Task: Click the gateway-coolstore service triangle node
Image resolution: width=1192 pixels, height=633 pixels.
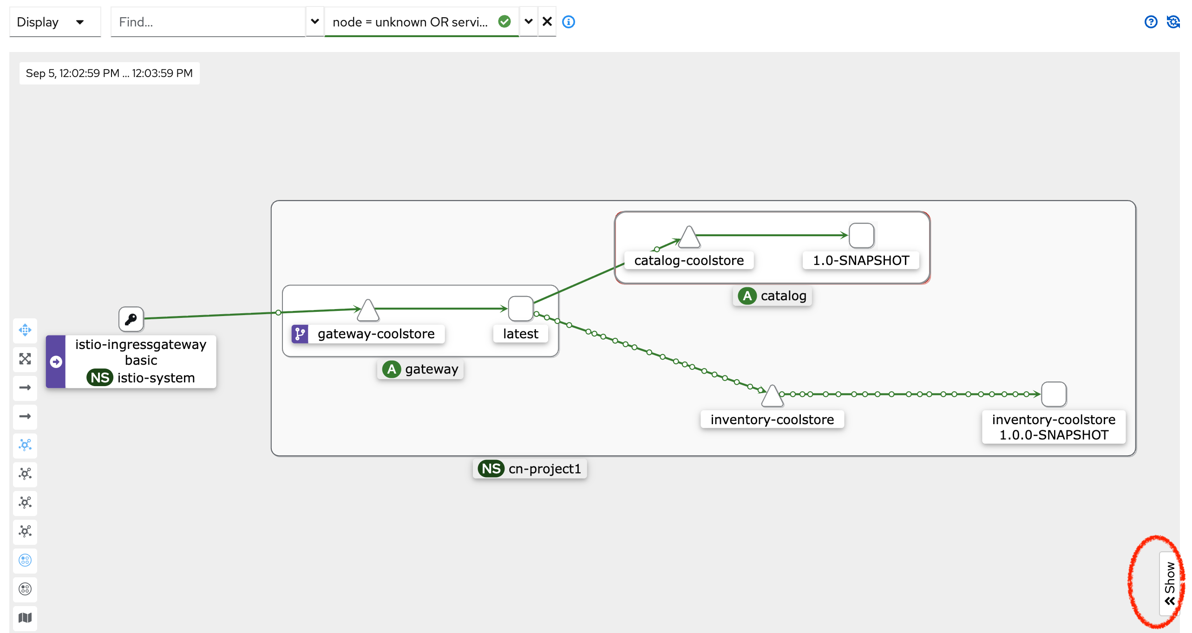Action: [x=368, y=311]
